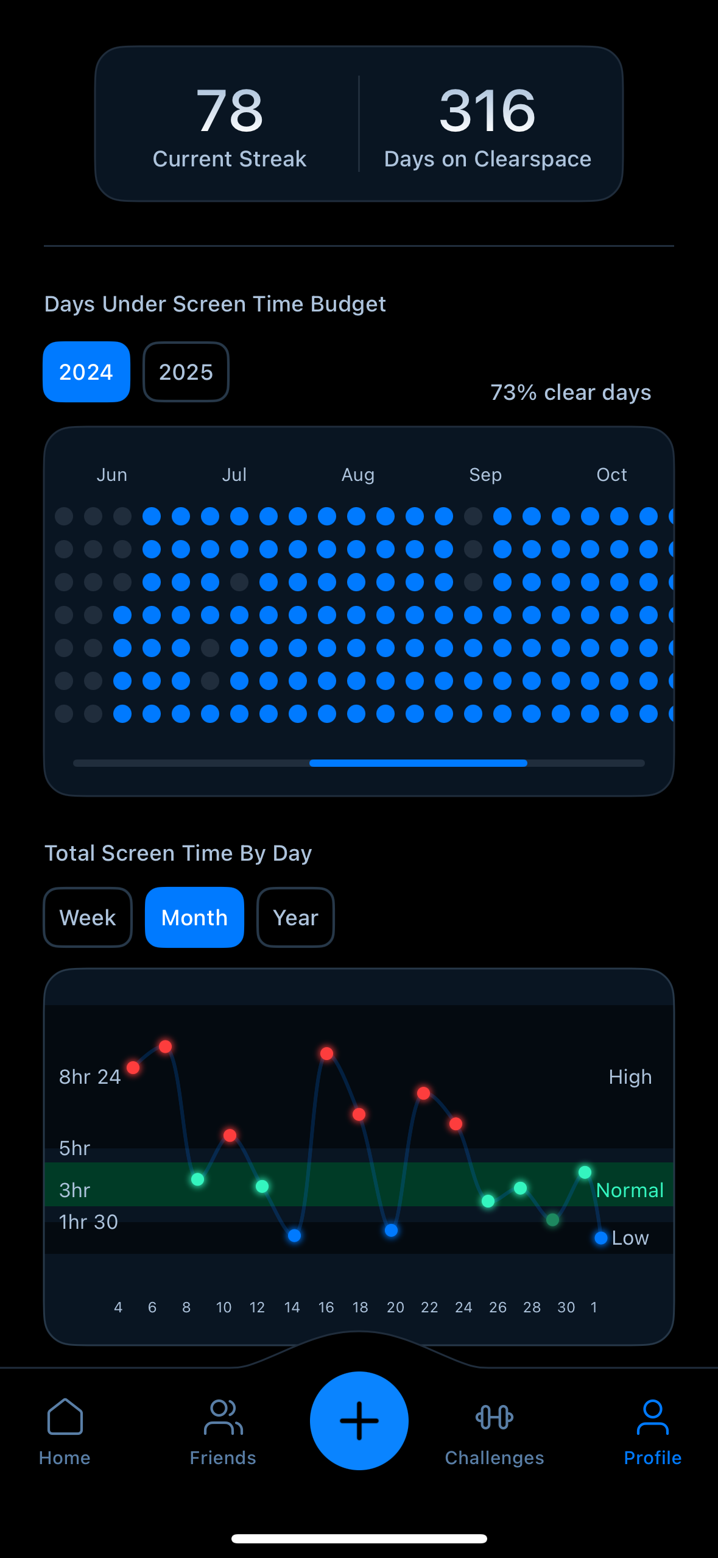Tap the Current Streak 78 stat
718x1558 pixels.
coord(230,126)
